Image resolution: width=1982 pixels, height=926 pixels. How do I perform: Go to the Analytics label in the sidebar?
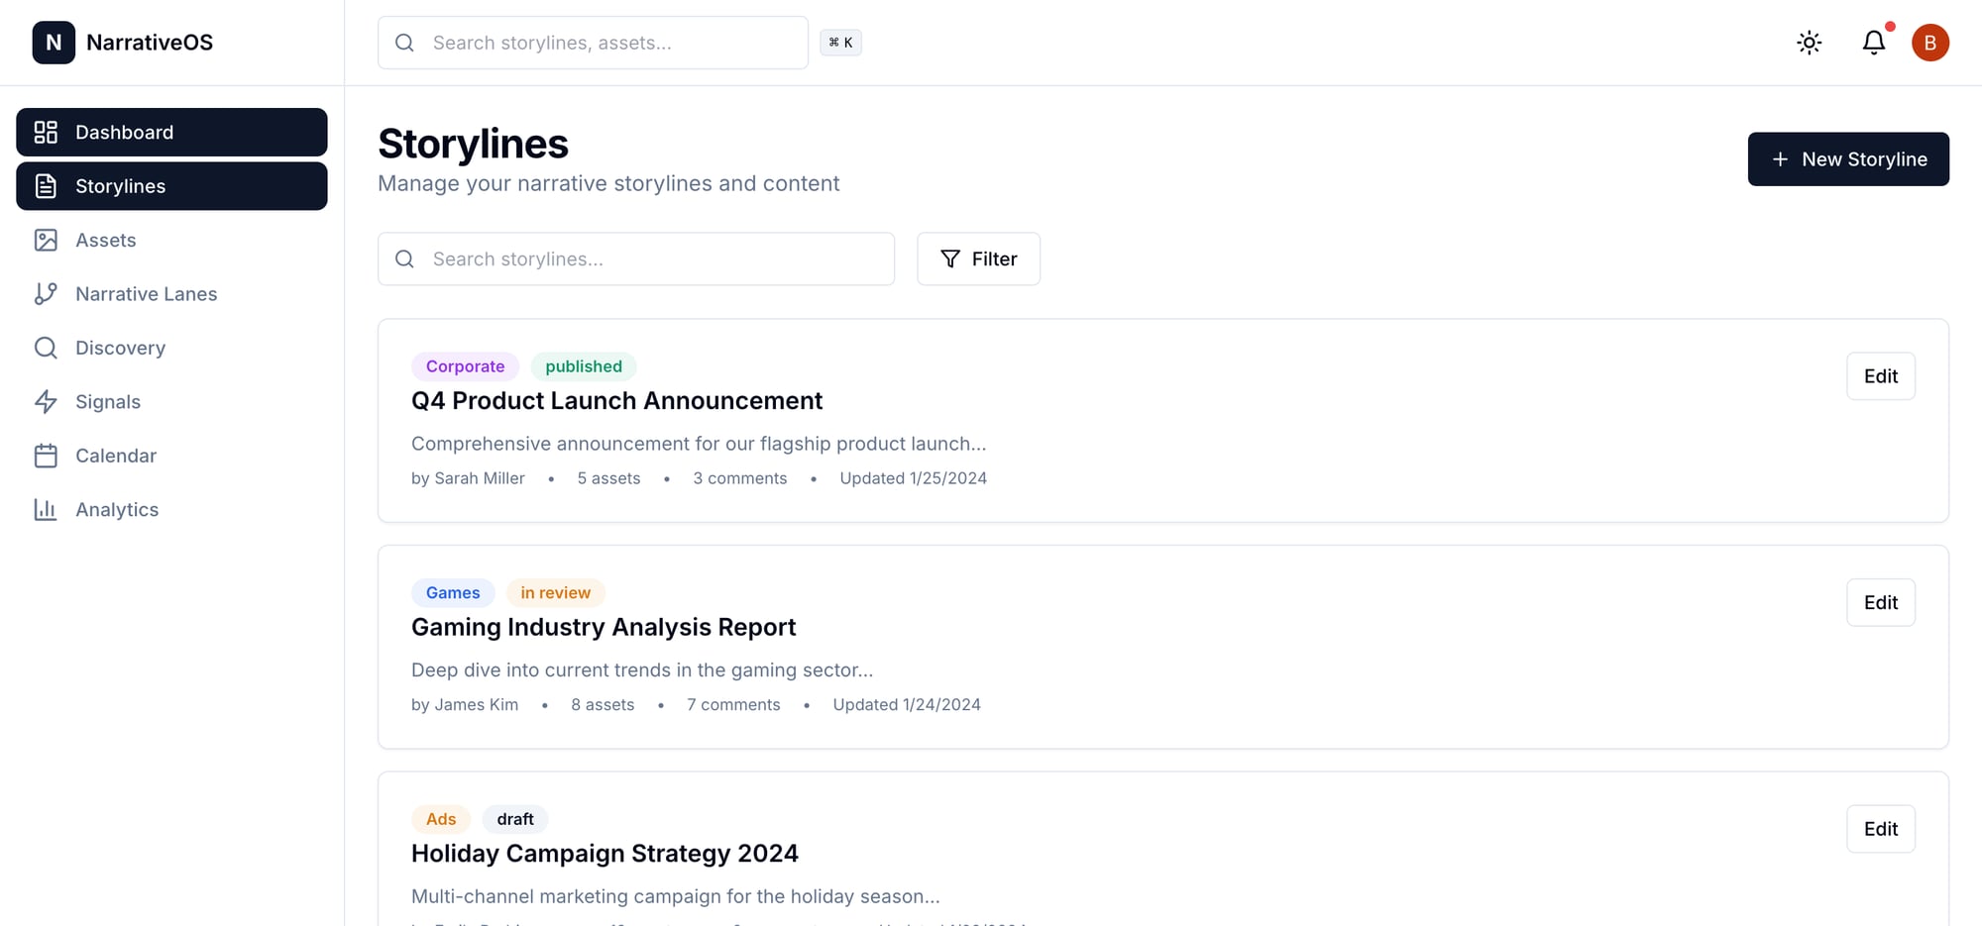point(117,509)
